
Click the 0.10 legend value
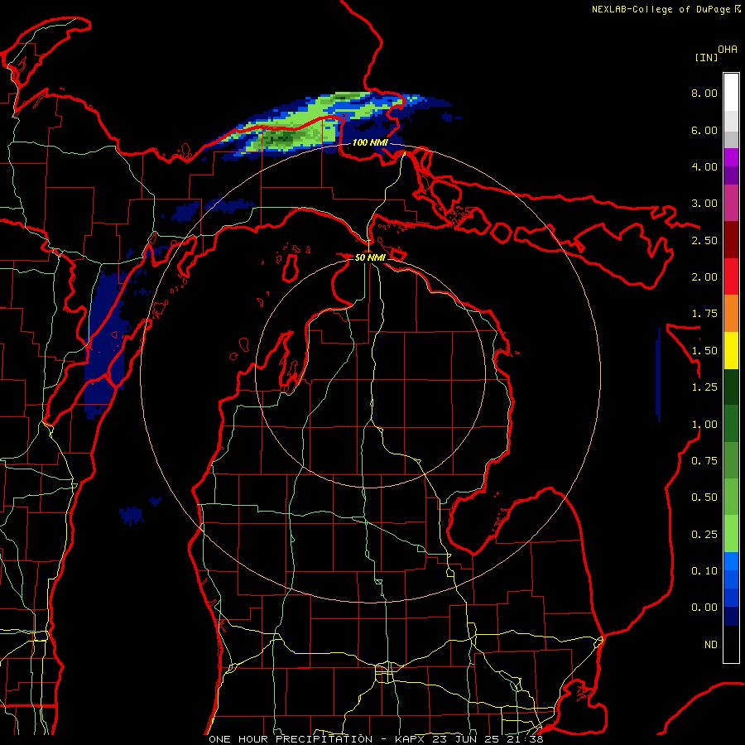pyautogui.click(x=704, y=571)
